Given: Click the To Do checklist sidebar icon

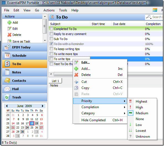Looking at the screenshot, I should tap(7, 64).
